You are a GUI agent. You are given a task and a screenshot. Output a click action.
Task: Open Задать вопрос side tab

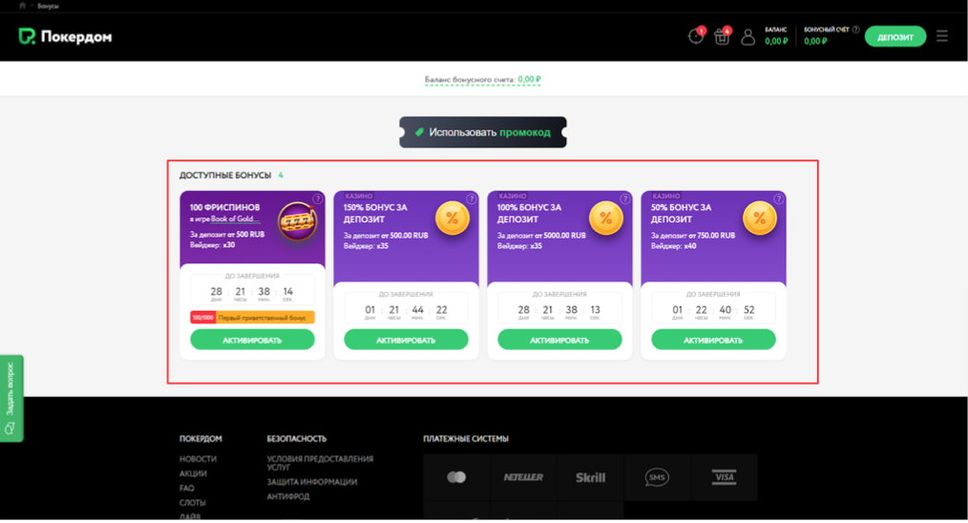tap(11, 399)
